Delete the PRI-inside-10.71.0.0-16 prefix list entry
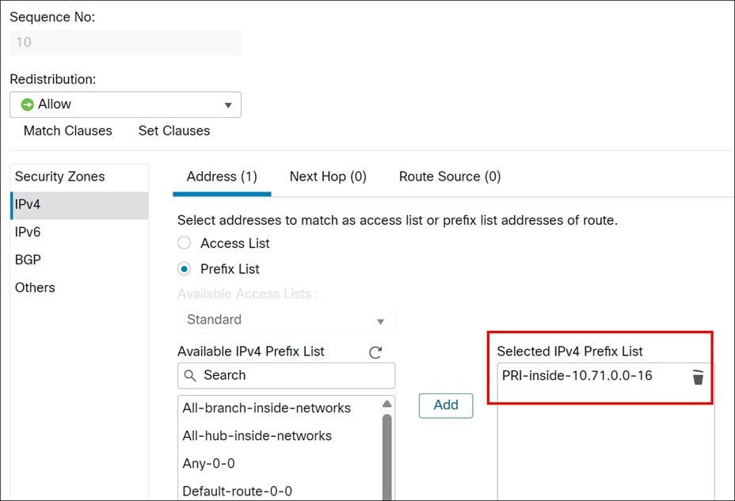Image resolution: width=735 pixels, height=501 pixels. click(698, 377)
